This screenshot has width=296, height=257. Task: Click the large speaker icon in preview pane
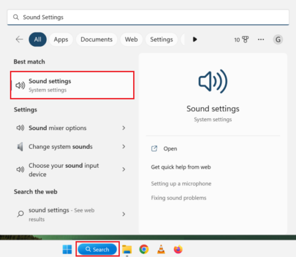[213, 81]
